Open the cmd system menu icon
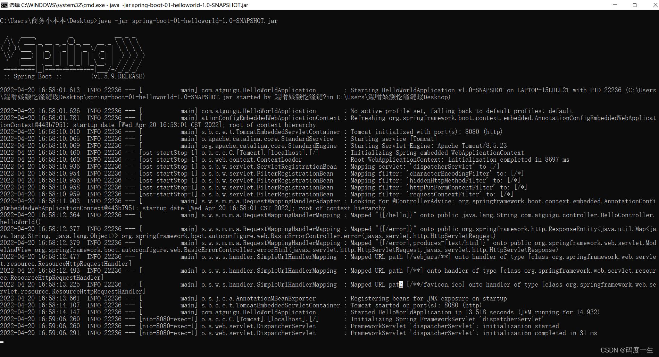This screenshot has width=659, height=357. tap(4, 5)
